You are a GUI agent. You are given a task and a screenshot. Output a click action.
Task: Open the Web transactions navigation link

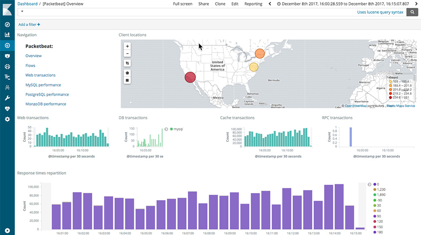40,75
